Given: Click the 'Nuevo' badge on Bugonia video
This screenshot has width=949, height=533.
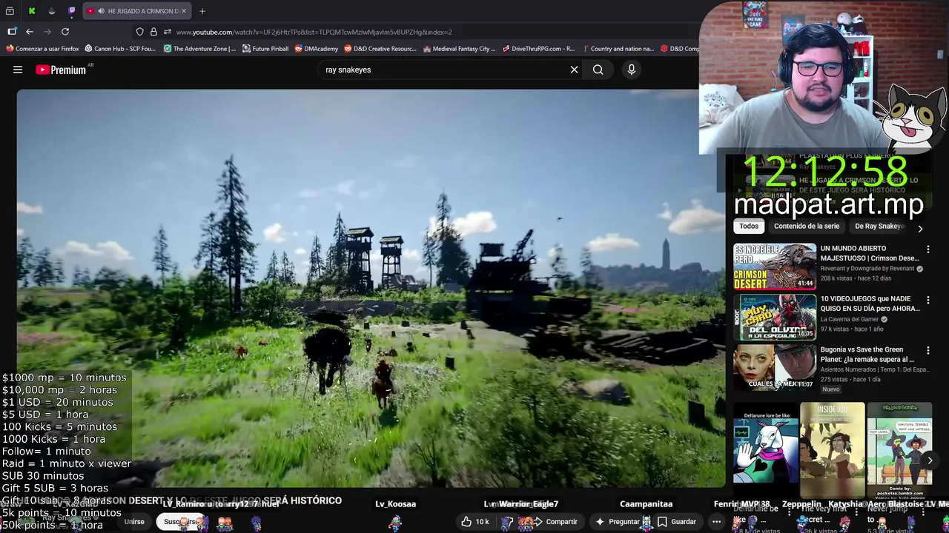Looking at the screenshot, I should [831, 389].
